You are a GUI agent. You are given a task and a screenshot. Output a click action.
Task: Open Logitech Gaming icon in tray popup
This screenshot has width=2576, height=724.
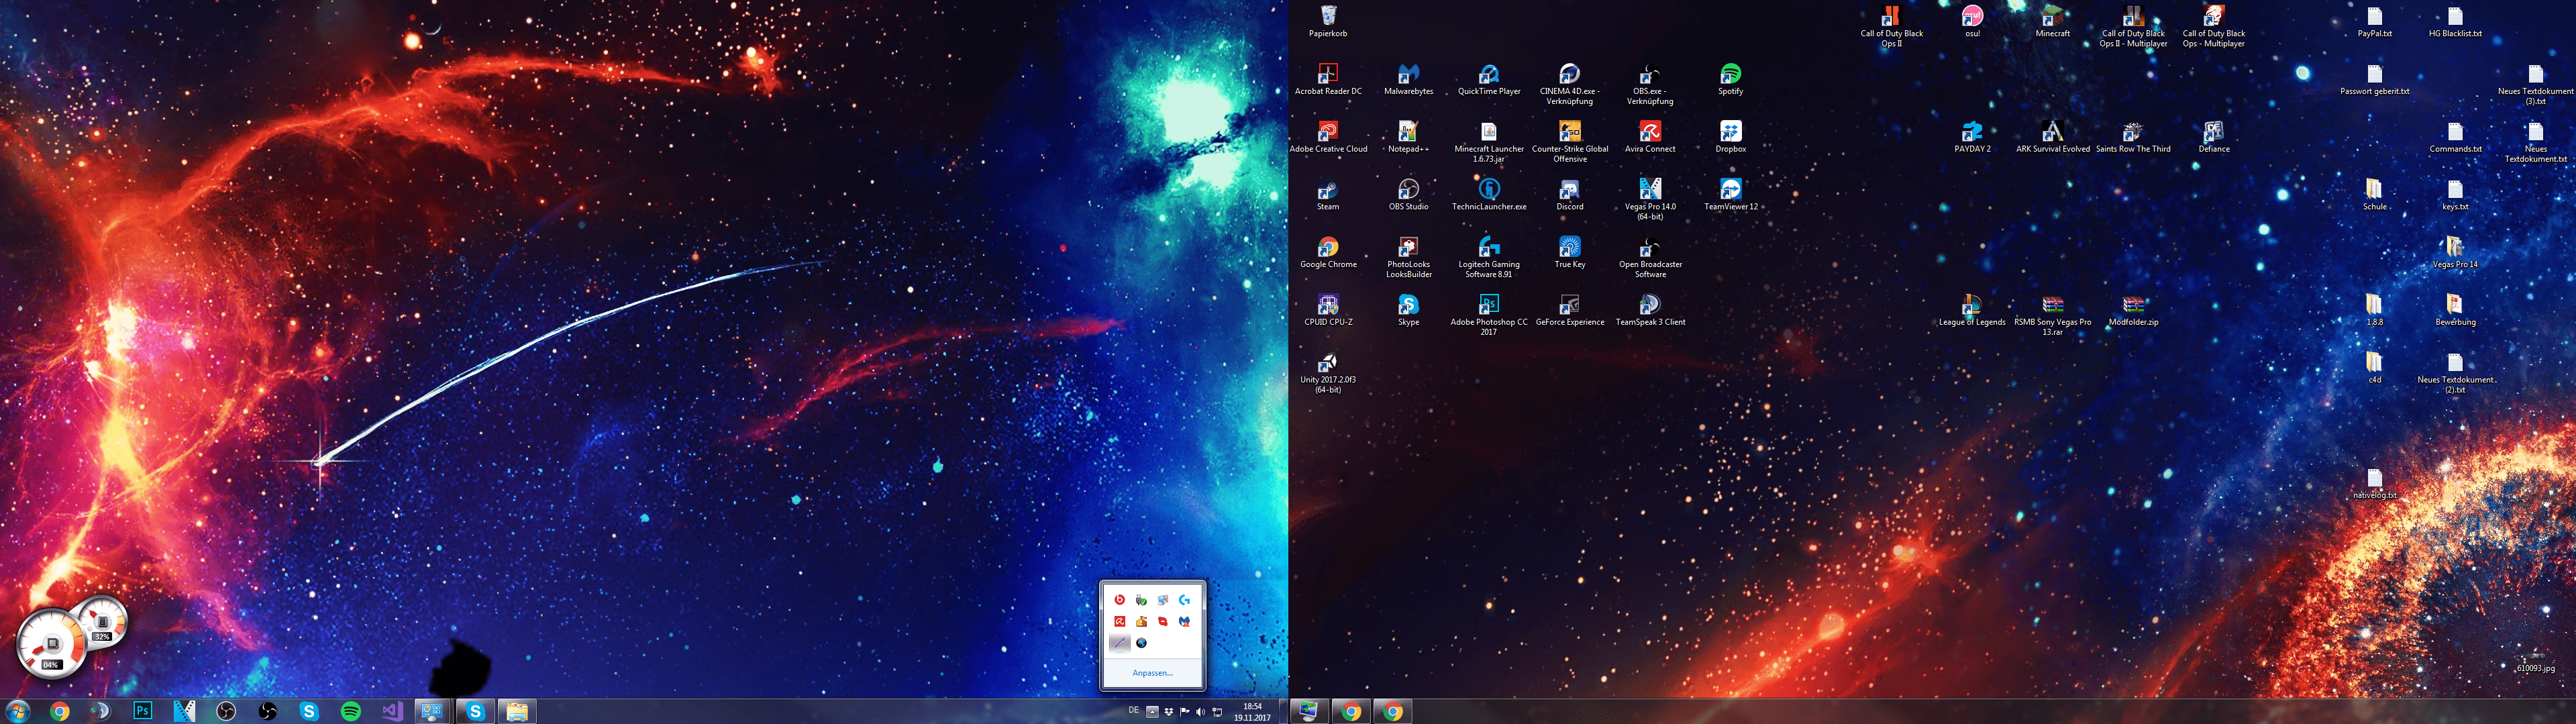(1184, 600)
